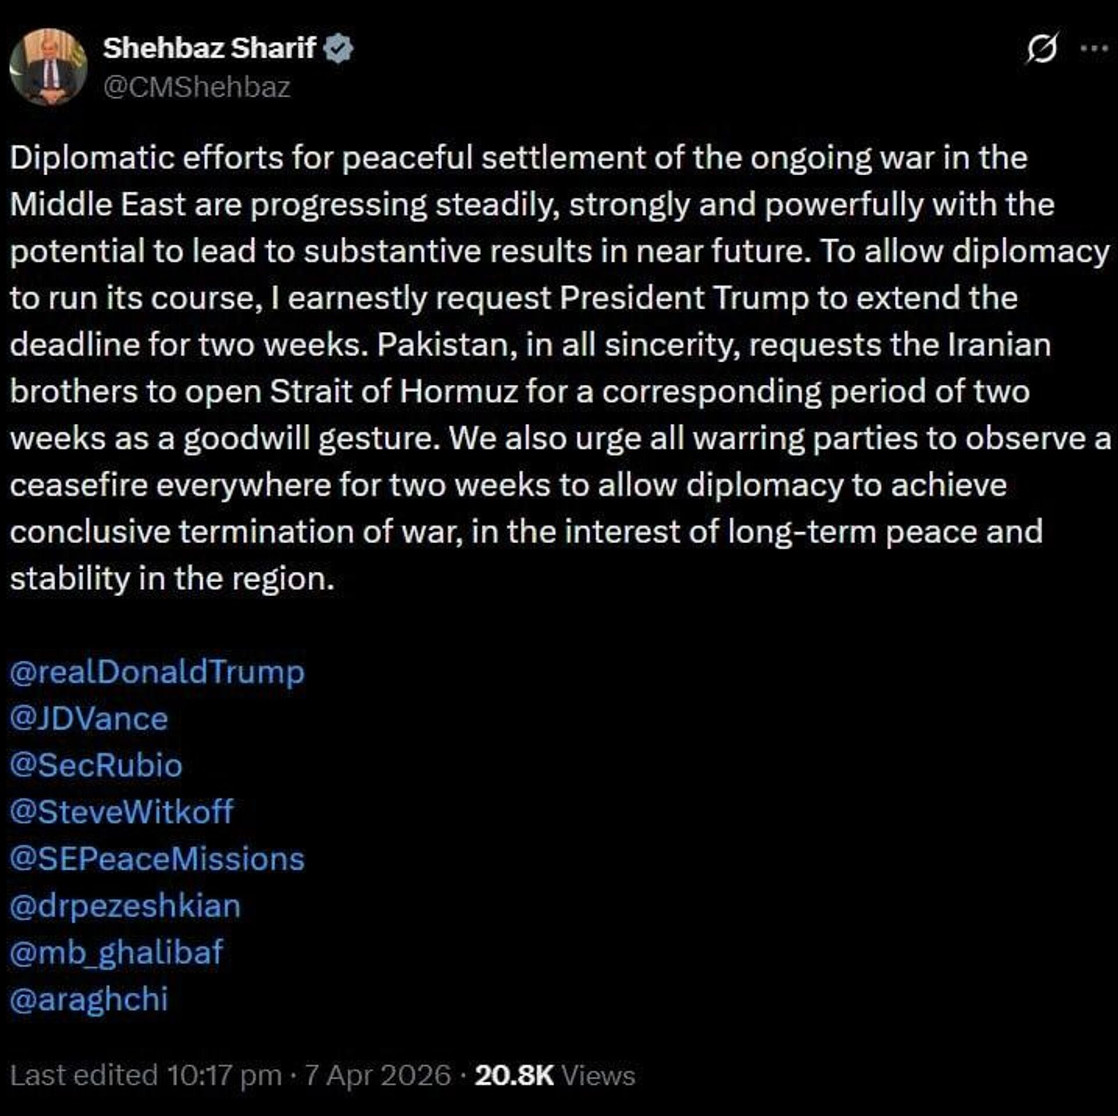Click the Shehbaz Sharif display name
This screenshot has width=1118, height=1116.
210,48
